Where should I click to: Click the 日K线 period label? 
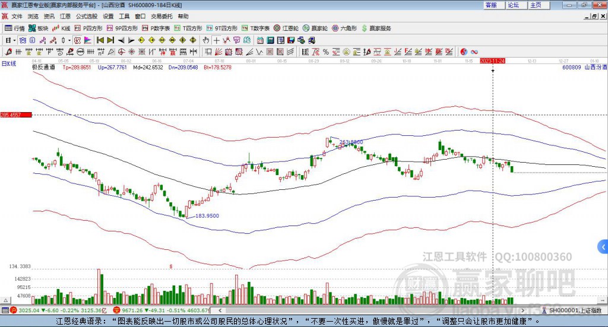(x=8, y=64)
